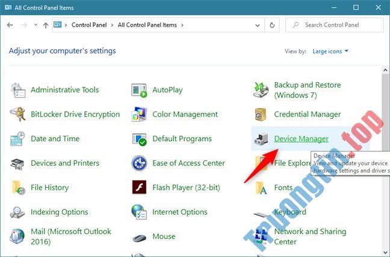Screen dimensions: 390x257
Task: Open Backup and Restore (Windows 7) link
Action: click(x=308, y=90)
